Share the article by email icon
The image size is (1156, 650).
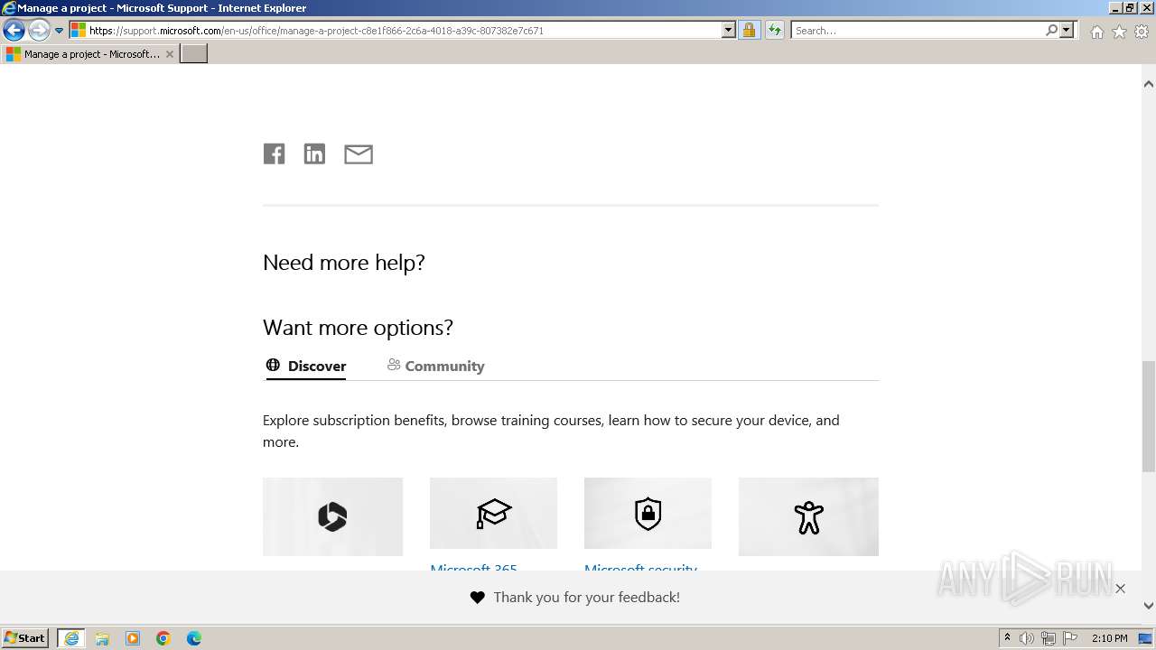point(359,154)
